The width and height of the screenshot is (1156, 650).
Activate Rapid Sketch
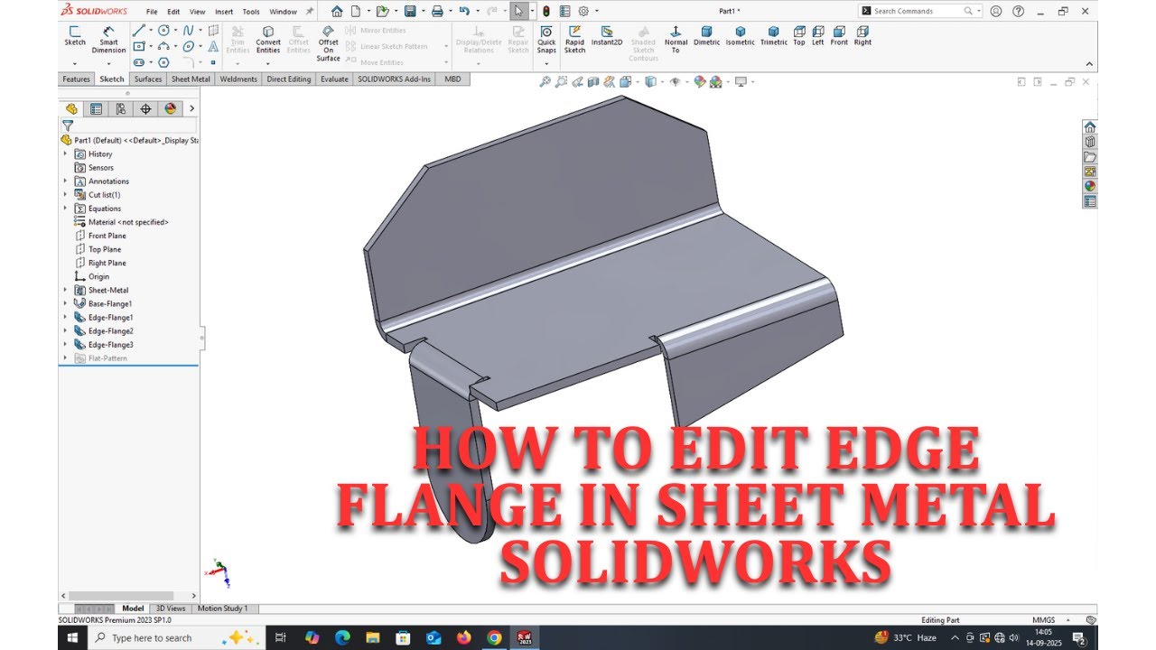[x=574, y=40]
